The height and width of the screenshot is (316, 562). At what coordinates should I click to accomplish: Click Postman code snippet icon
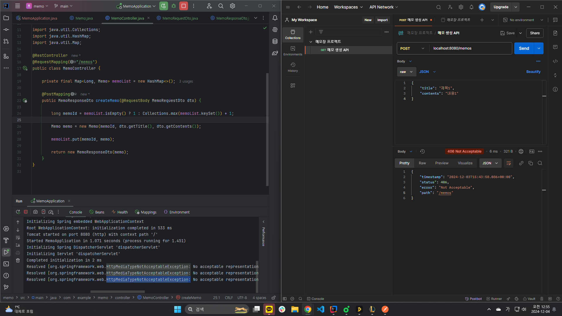(x=555, y=61)
